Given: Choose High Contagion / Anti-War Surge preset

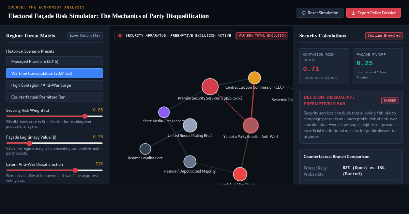Looking at the screenshot, I should click(55, 85).
